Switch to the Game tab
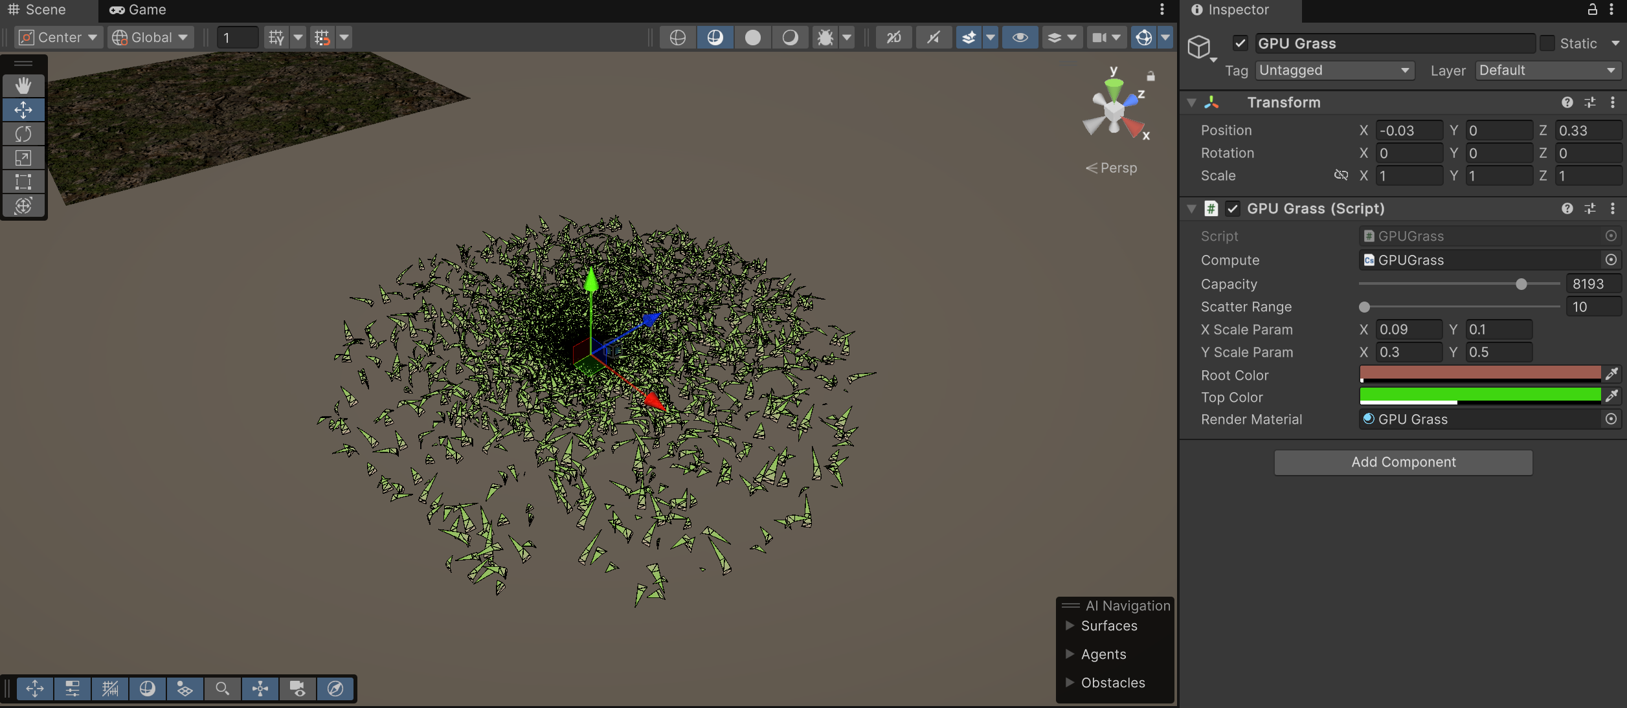1627x708 pixels. [138, 10]
